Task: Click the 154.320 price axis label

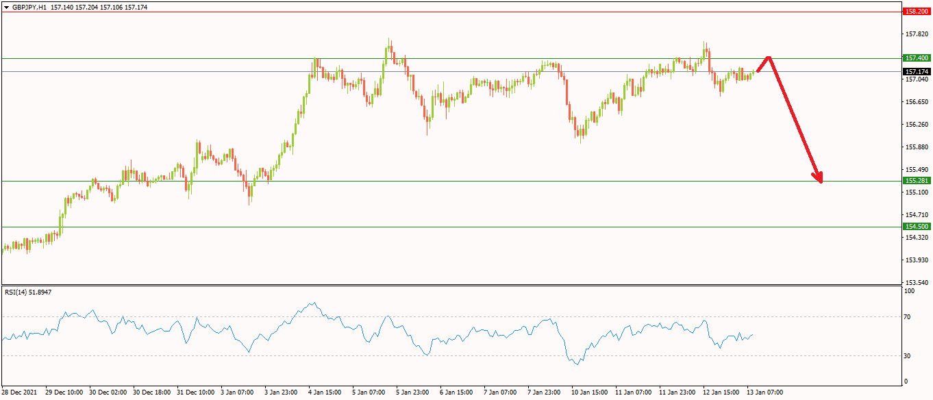Action: tap(916, 238)
